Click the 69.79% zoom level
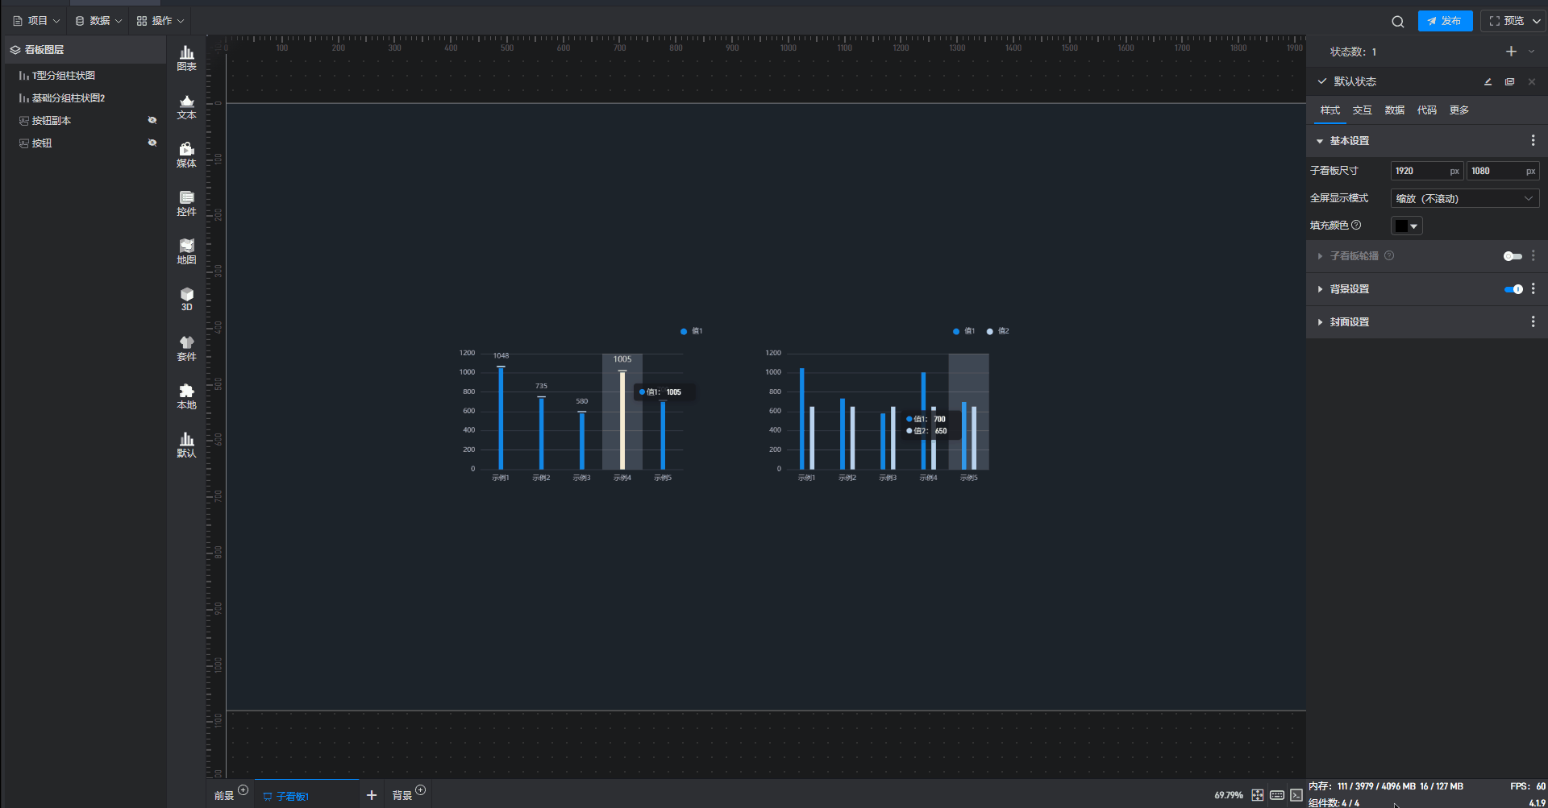The image size is (1548, 808). tap(1229, 796)
